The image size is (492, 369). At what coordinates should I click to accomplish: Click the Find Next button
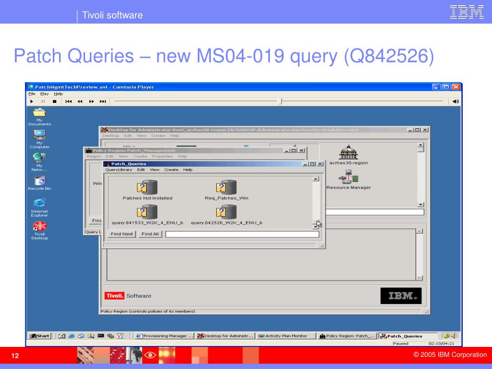122,234
